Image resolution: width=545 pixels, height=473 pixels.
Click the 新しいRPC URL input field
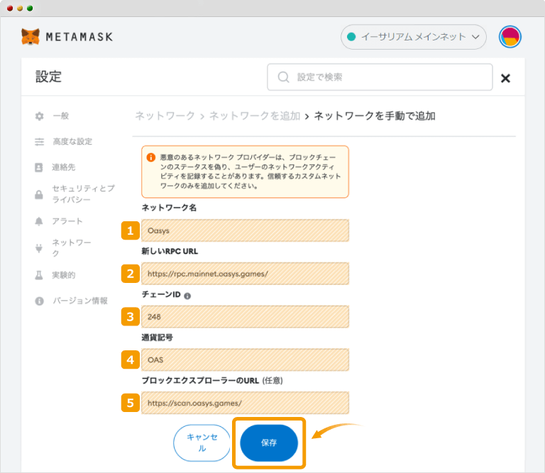tap(245, 274)
